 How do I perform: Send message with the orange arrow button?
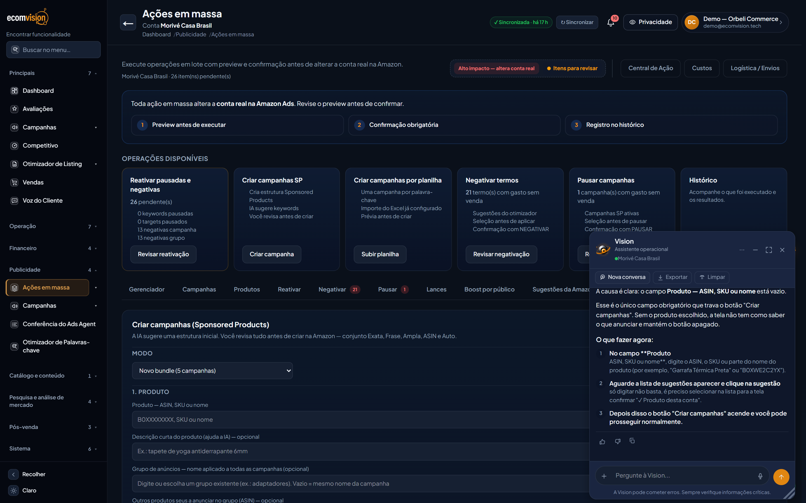(781, 477)
